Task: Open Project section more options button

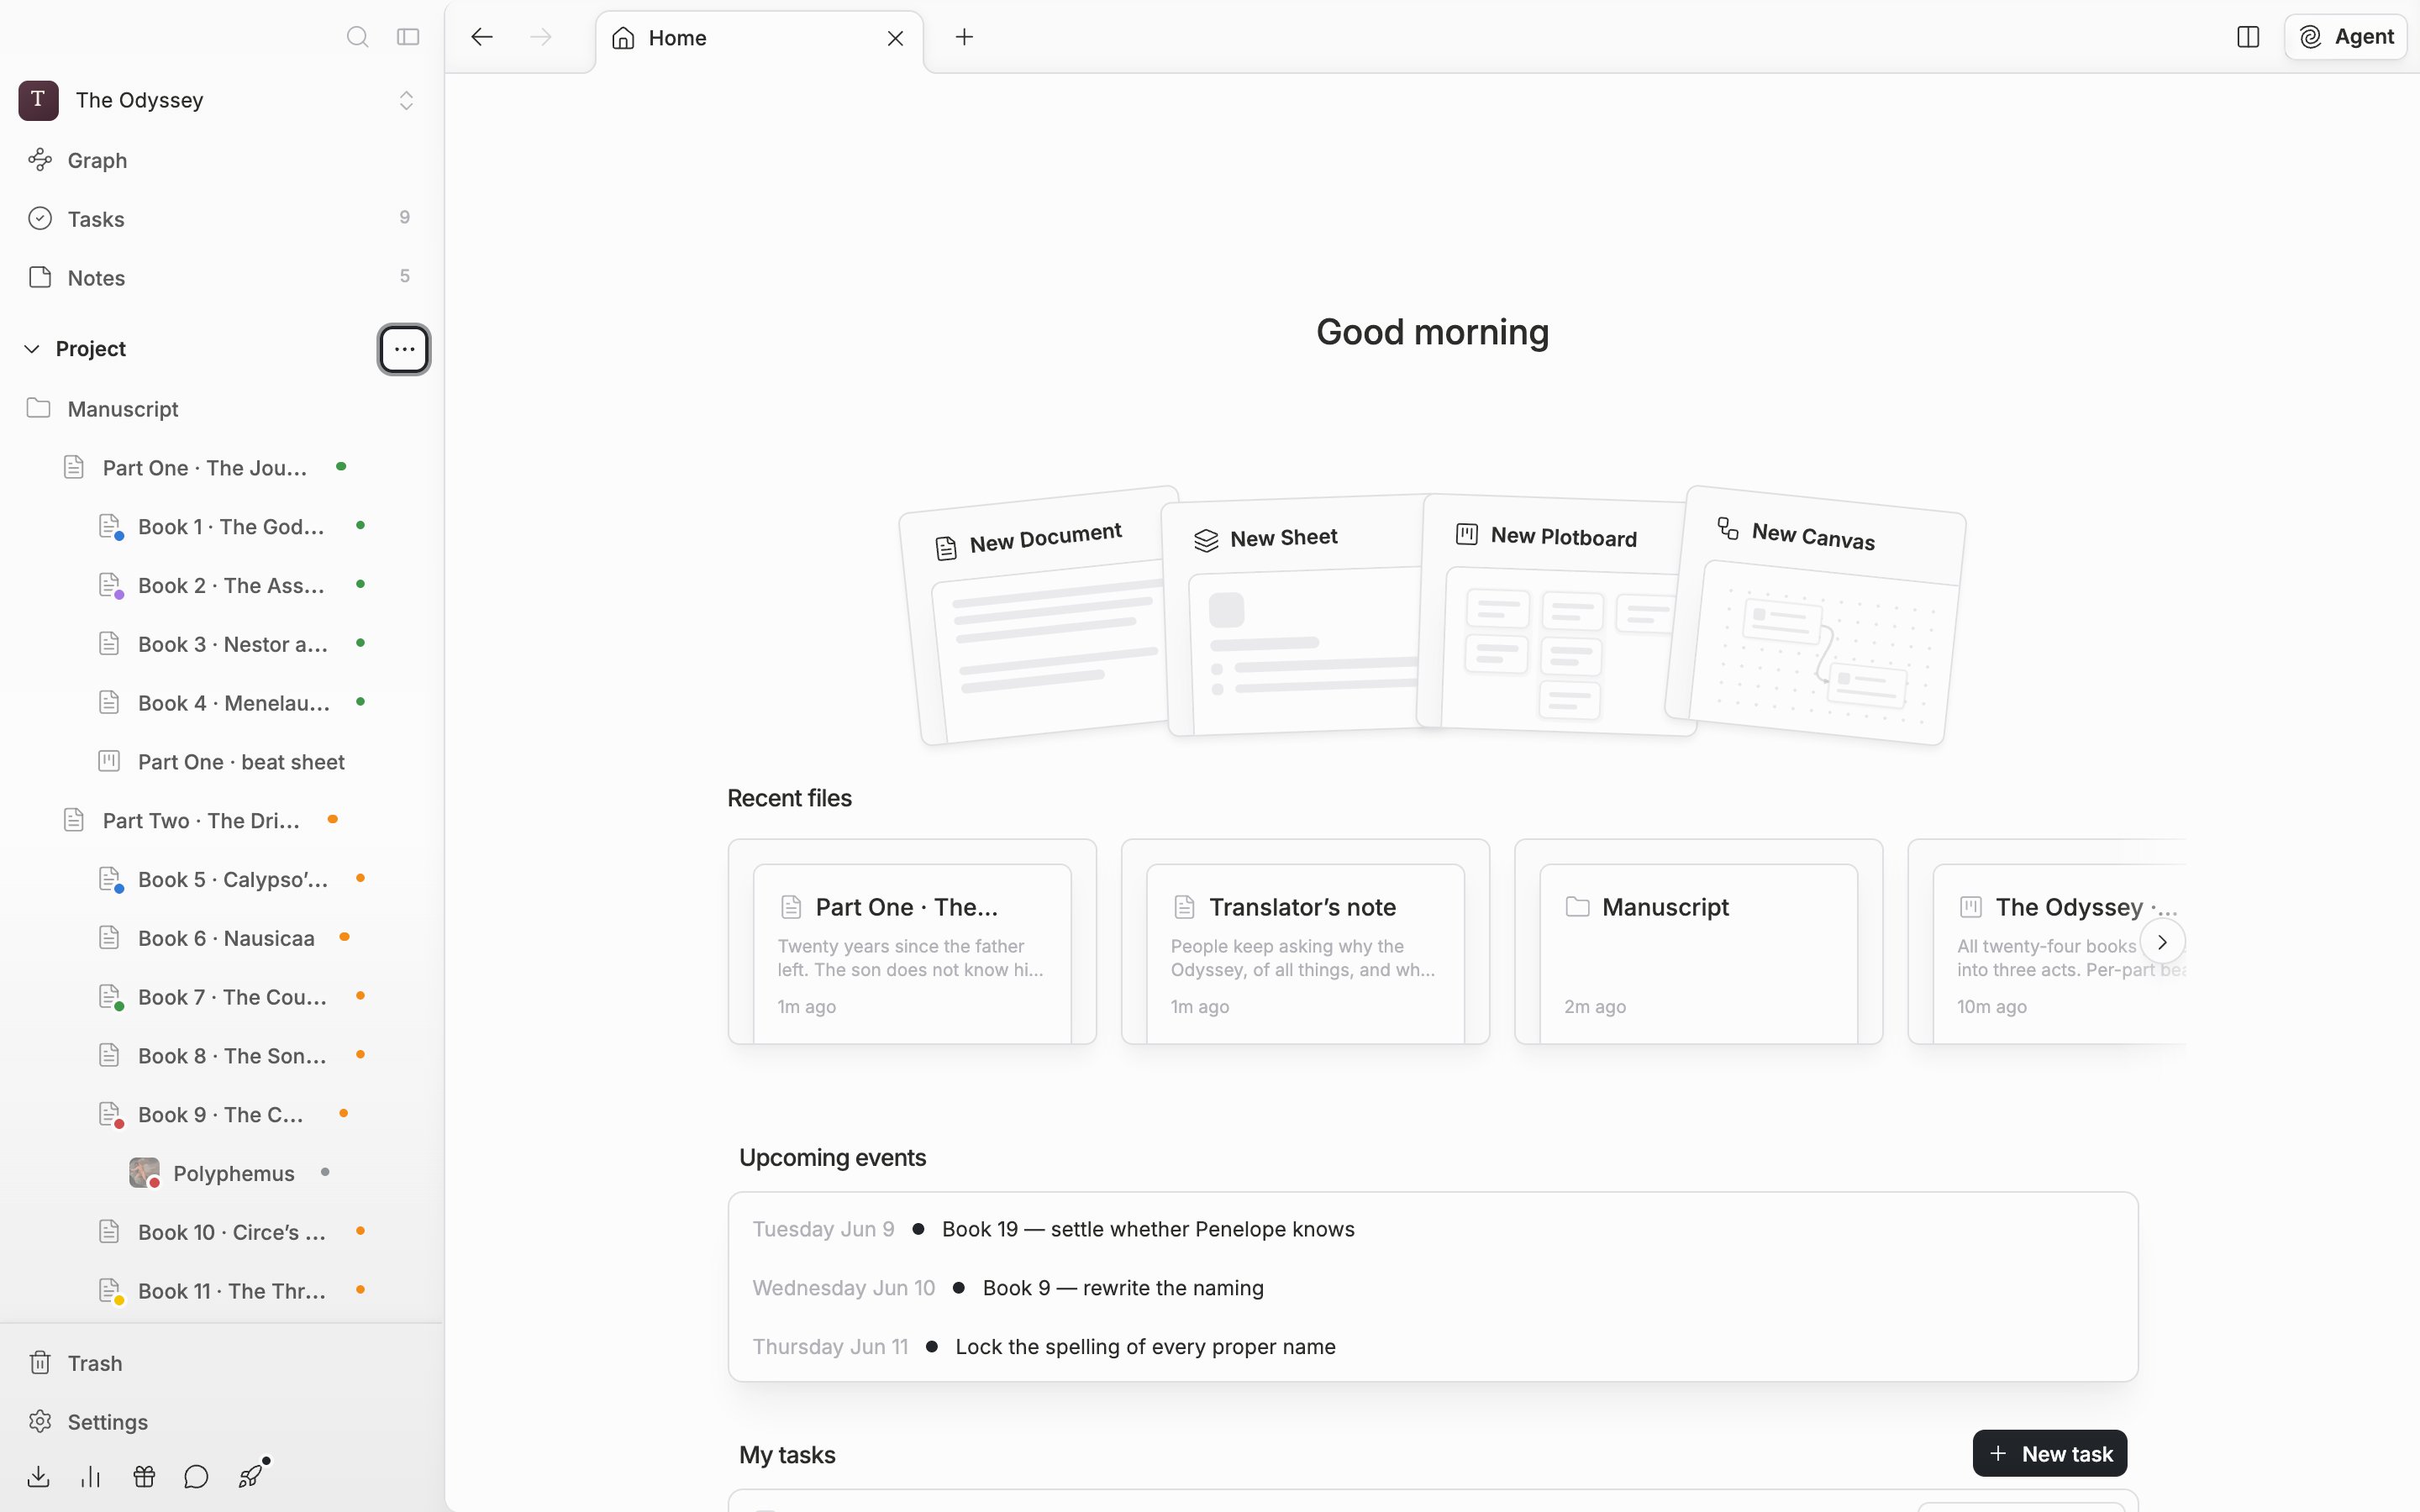Action: pyautogui.click(x=404, y=349)
